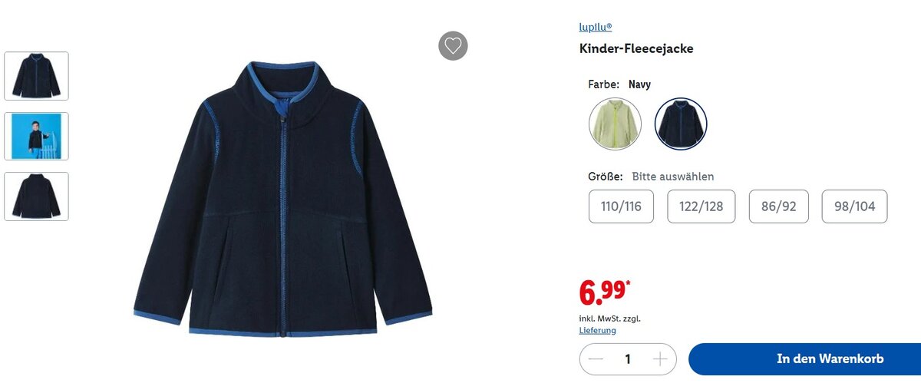Click In den Warenkorb button
The image size is (921, 383).
804,358
